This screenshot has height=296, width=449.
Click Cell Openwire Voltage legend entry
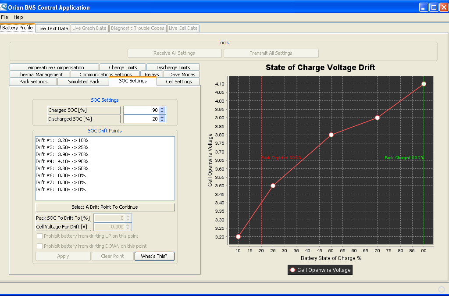(320, 270)
